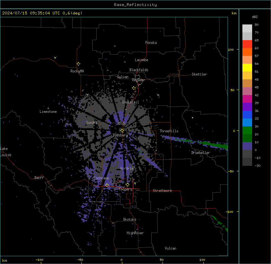The image size is (271, 264).
Task: Click the Lacombe label on the map
Action: pyautogui.click(x=141, y=60)
